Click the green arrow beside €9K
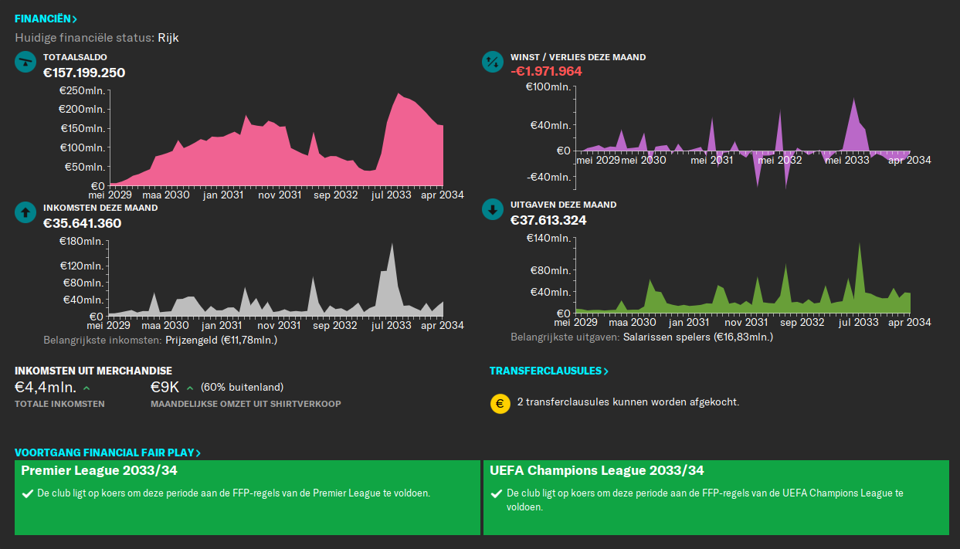Viewport: 960px width, 549px height. point(190,388)
